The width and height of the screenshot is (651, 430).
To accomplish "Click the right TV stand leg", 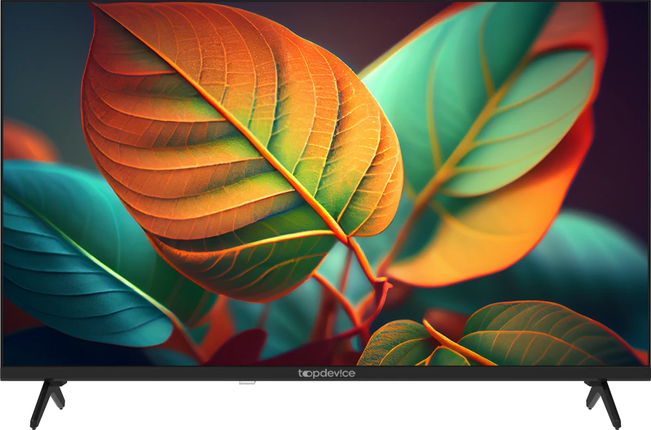I will coord(603,402).
